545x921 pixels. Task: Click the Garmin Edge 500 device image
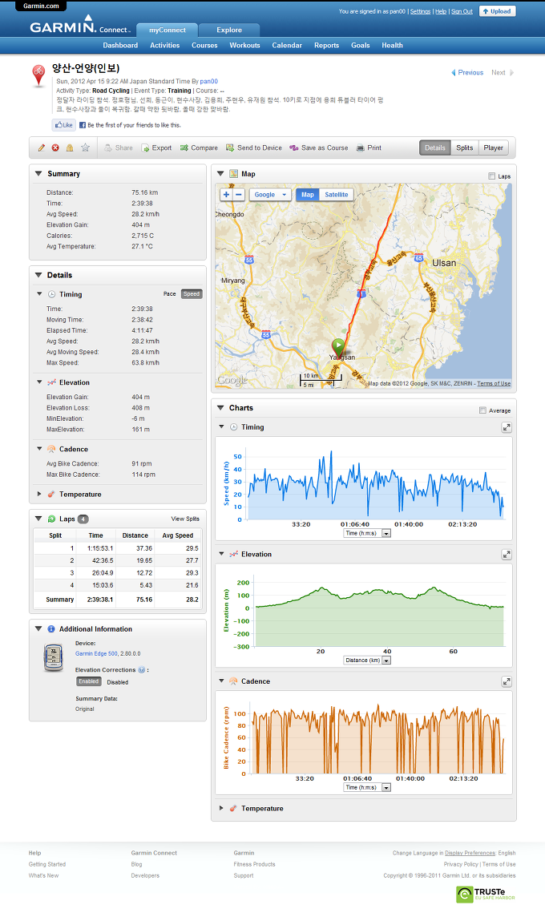[54, 657]
